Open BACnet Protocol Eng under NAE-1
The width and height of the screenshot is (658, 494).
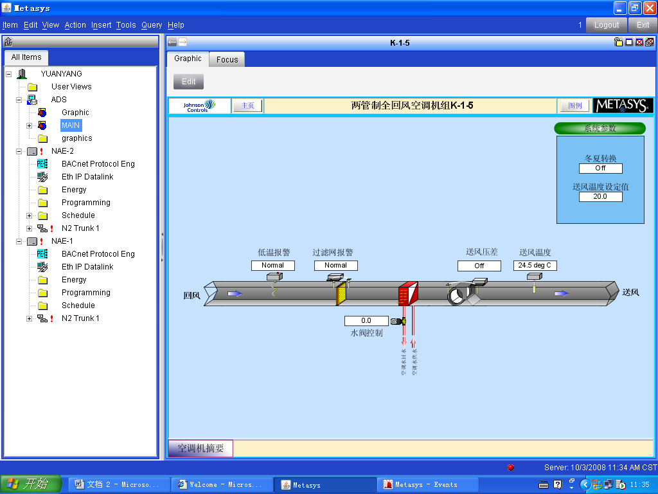(98, 254)
